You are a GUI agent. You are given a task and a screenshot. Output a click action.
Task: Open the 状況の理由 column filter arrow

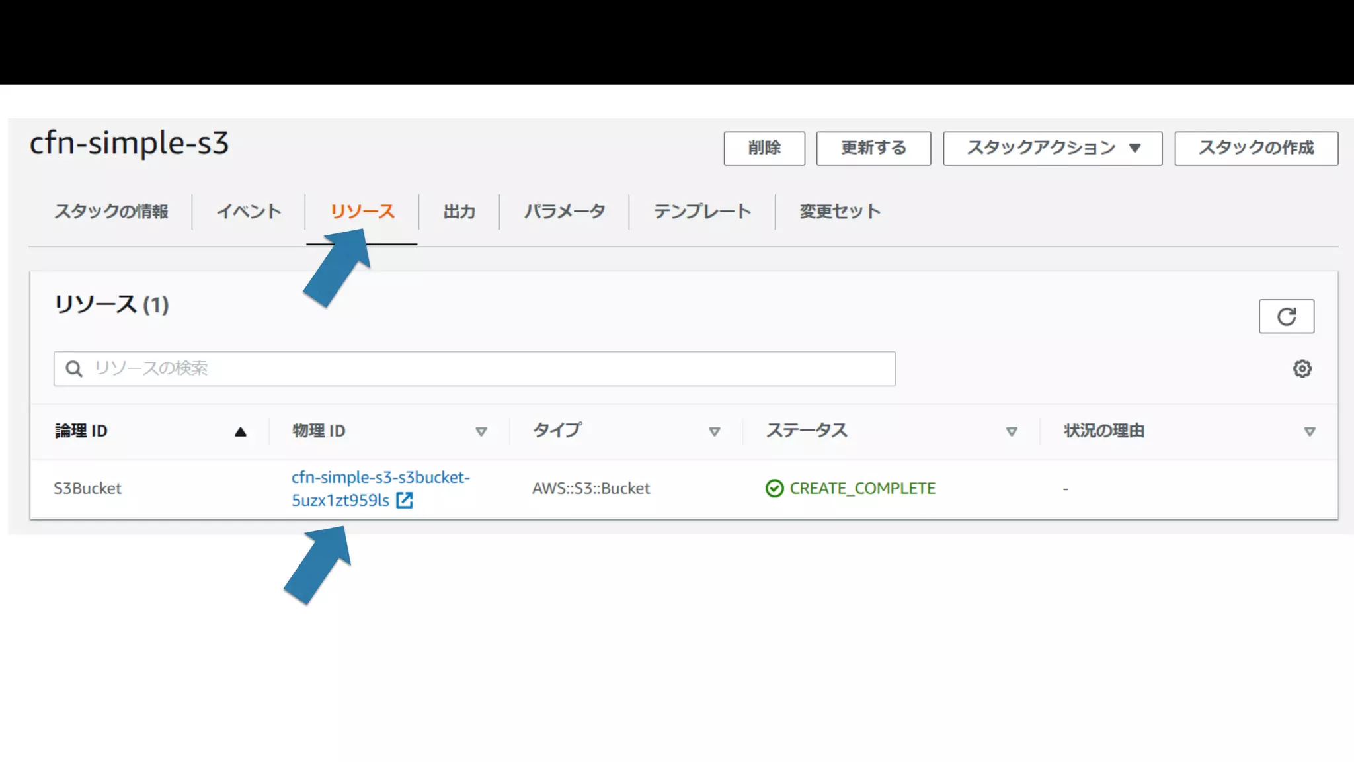[x=1309, y=432]
